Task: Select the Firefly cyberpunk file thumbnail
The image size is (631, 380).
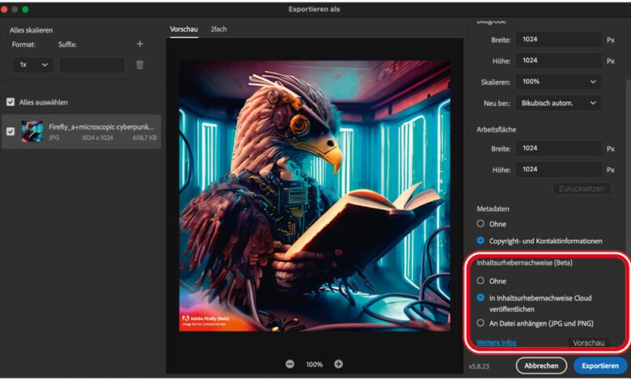Action: tap(32, 132)
